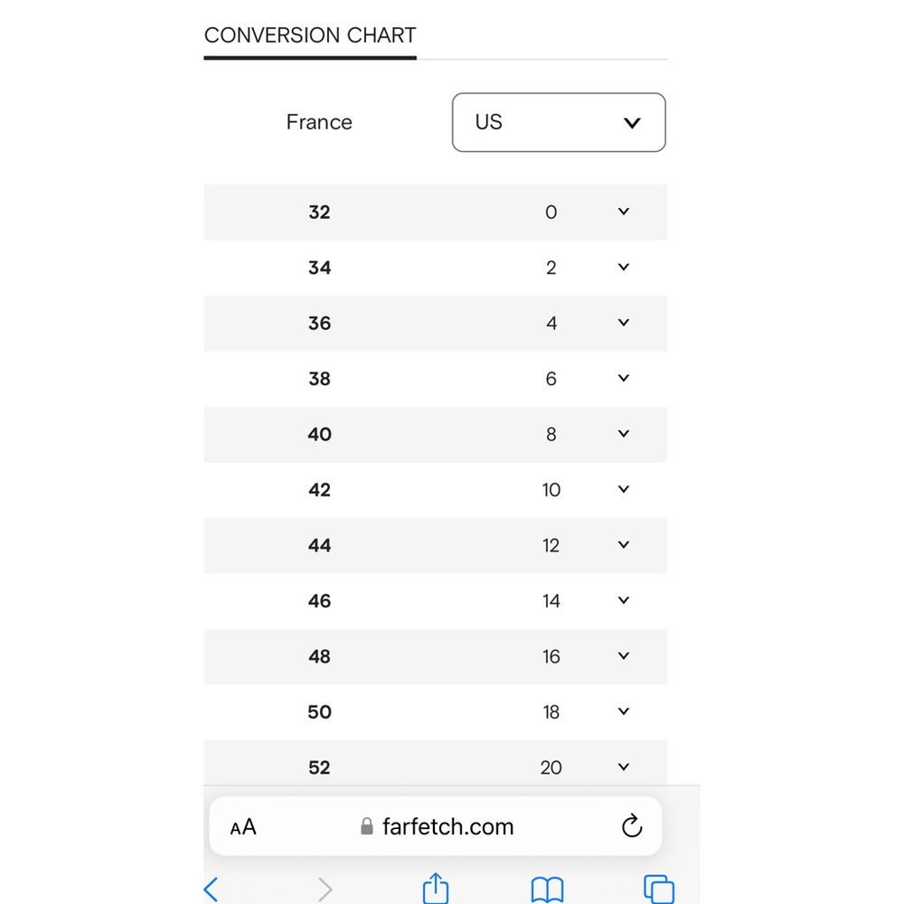Open the Safari tabs overview icon

click(x=658, y=889)
